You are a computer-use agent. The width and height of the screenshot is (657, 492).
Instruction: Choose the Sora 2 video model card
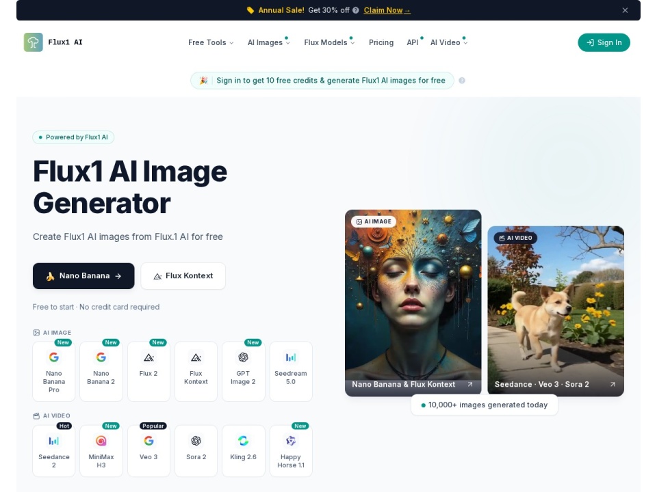(196, 450)
